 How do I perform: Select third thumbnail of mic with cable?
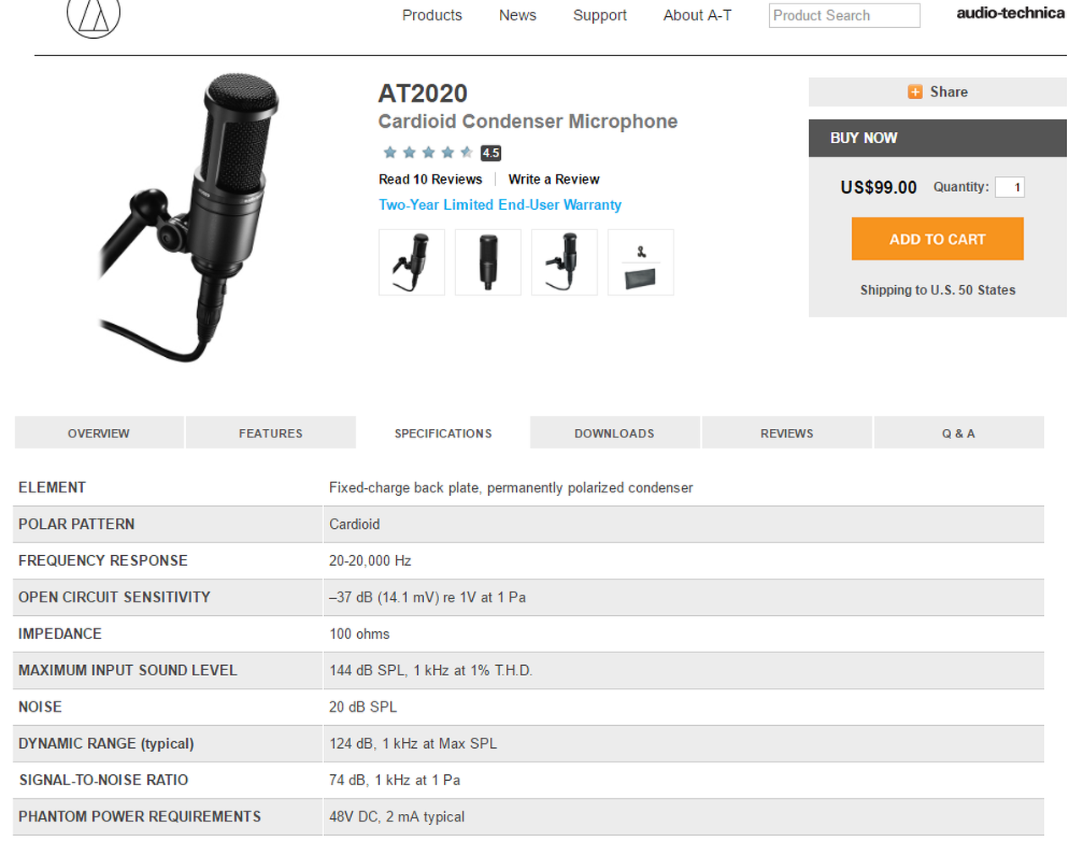(x=564, y=262)
